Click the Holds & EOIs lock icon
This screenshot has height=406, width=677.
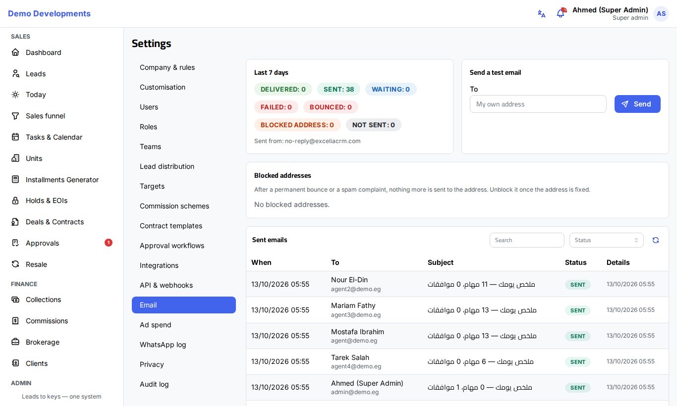point(15,201)
